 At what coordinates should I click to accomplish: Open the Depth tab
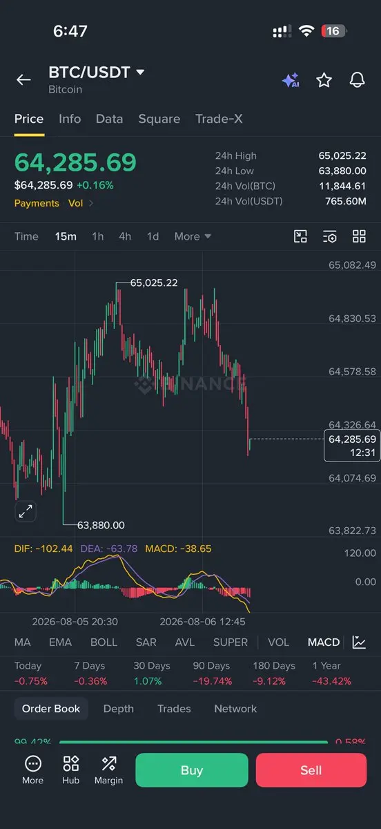click(119, 709)
